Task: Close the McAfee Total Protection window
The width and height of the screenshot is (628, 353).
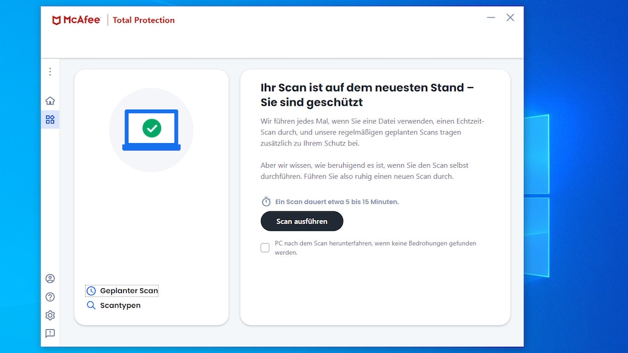Action: [x=510, y=17]
